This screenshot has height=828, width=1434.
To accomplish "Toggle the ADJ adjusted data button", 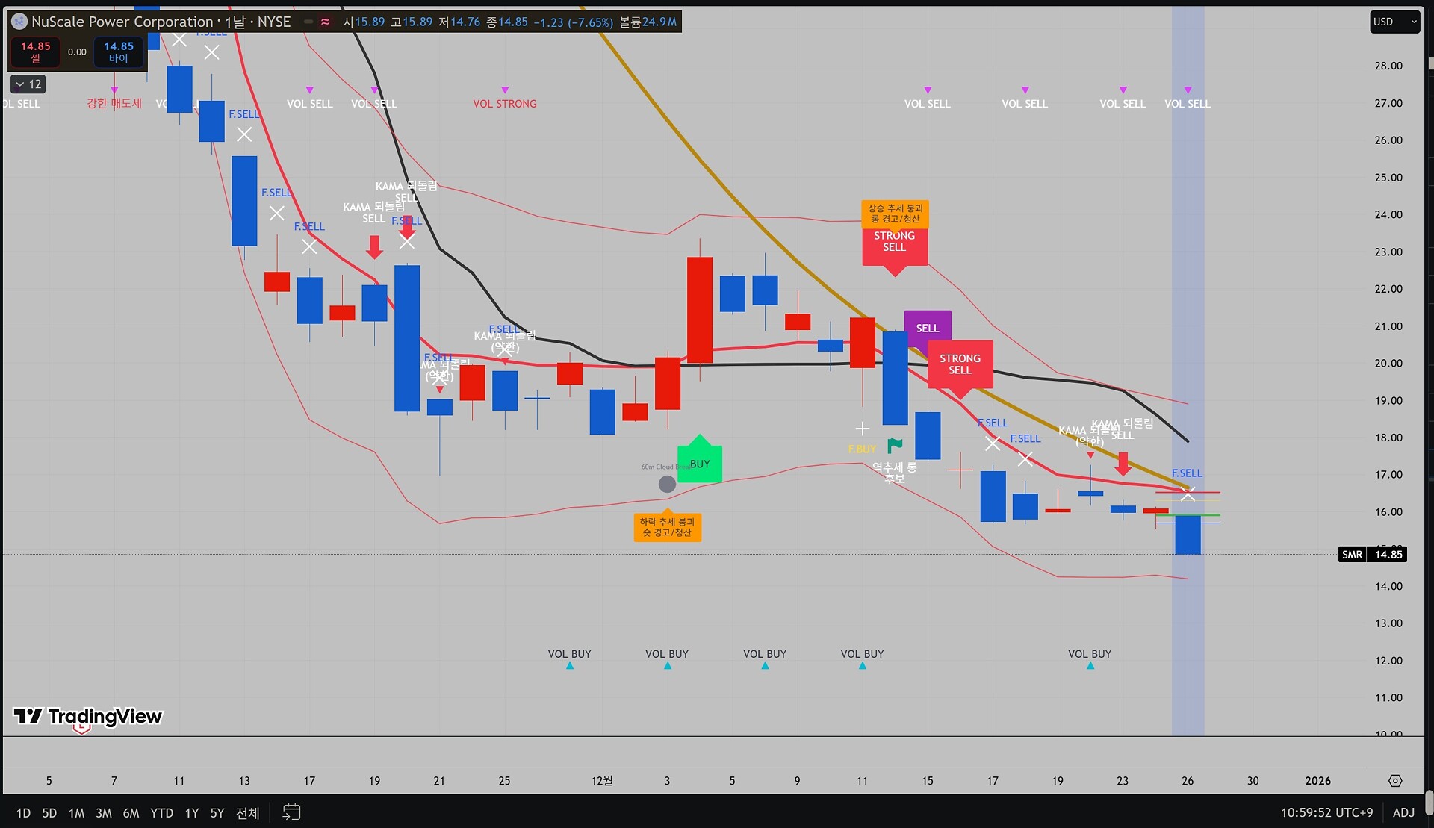I will point(1403,812).
